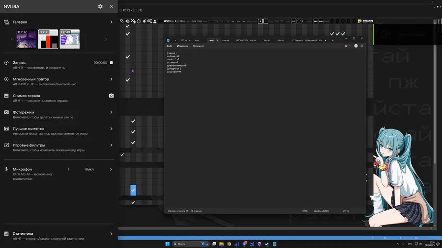Click Windows (CRLF) in Notepad status bar

(x=321, y=211)
